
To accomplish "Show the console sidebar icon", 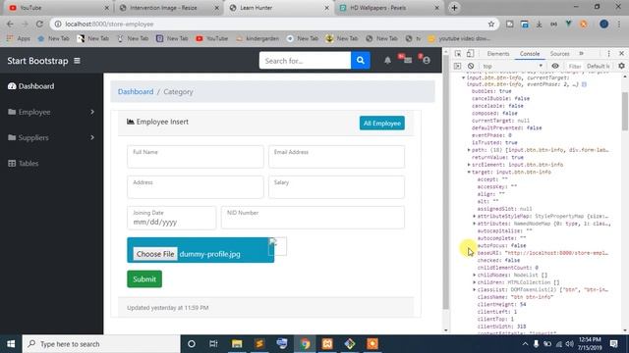I will pyautogui.click(x=457, y=66).
